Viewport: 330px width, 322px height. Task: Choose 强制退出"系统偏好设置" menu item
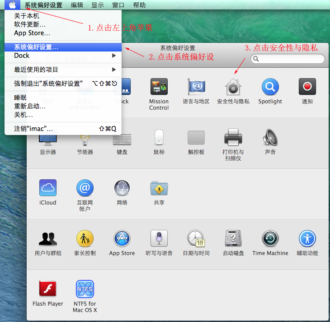[63, 84]
